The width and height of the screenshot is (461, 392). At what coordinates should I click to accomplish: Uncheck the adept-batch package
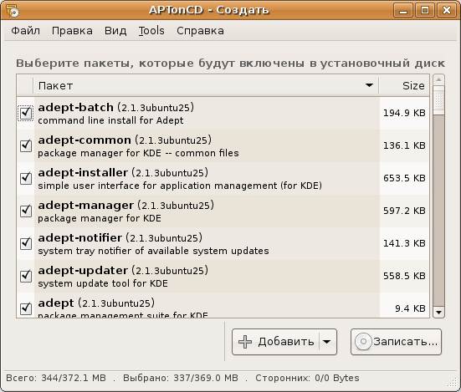coord(26,113)
